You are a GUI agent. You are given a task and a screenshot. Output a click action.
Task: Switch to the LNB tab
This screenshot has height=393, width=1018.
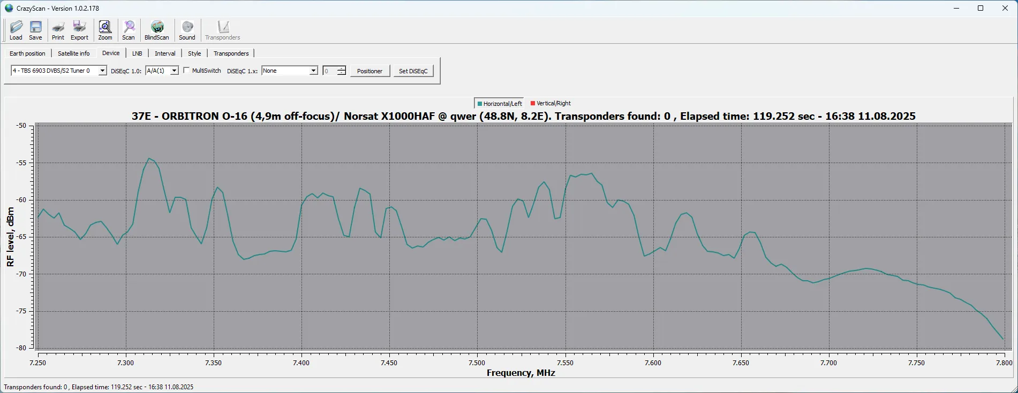point(137,53)
